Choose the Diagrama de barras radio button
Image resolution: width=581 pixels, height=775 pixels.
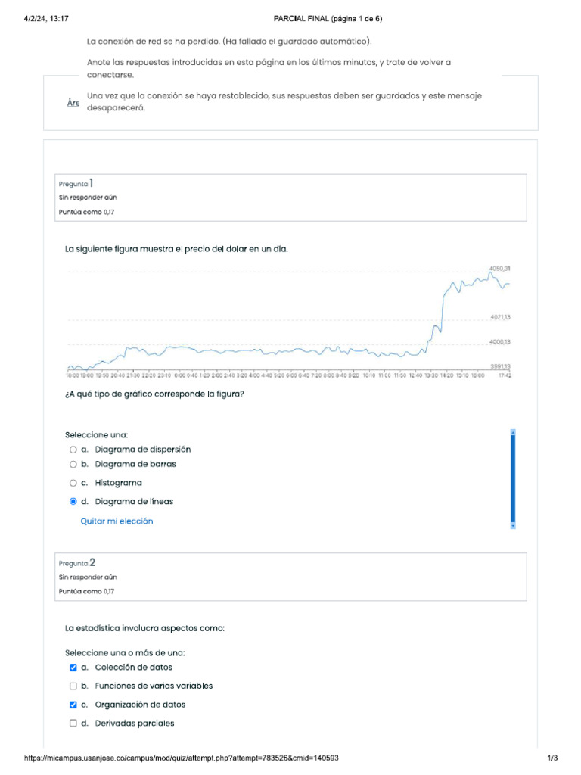pyautogui.click(x=73, y=464)
